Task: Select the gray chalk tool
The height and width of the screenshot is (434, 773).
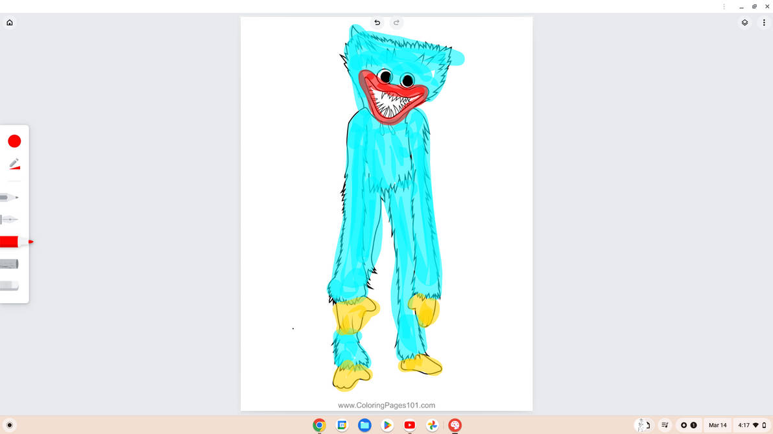Action: point(9,264)
